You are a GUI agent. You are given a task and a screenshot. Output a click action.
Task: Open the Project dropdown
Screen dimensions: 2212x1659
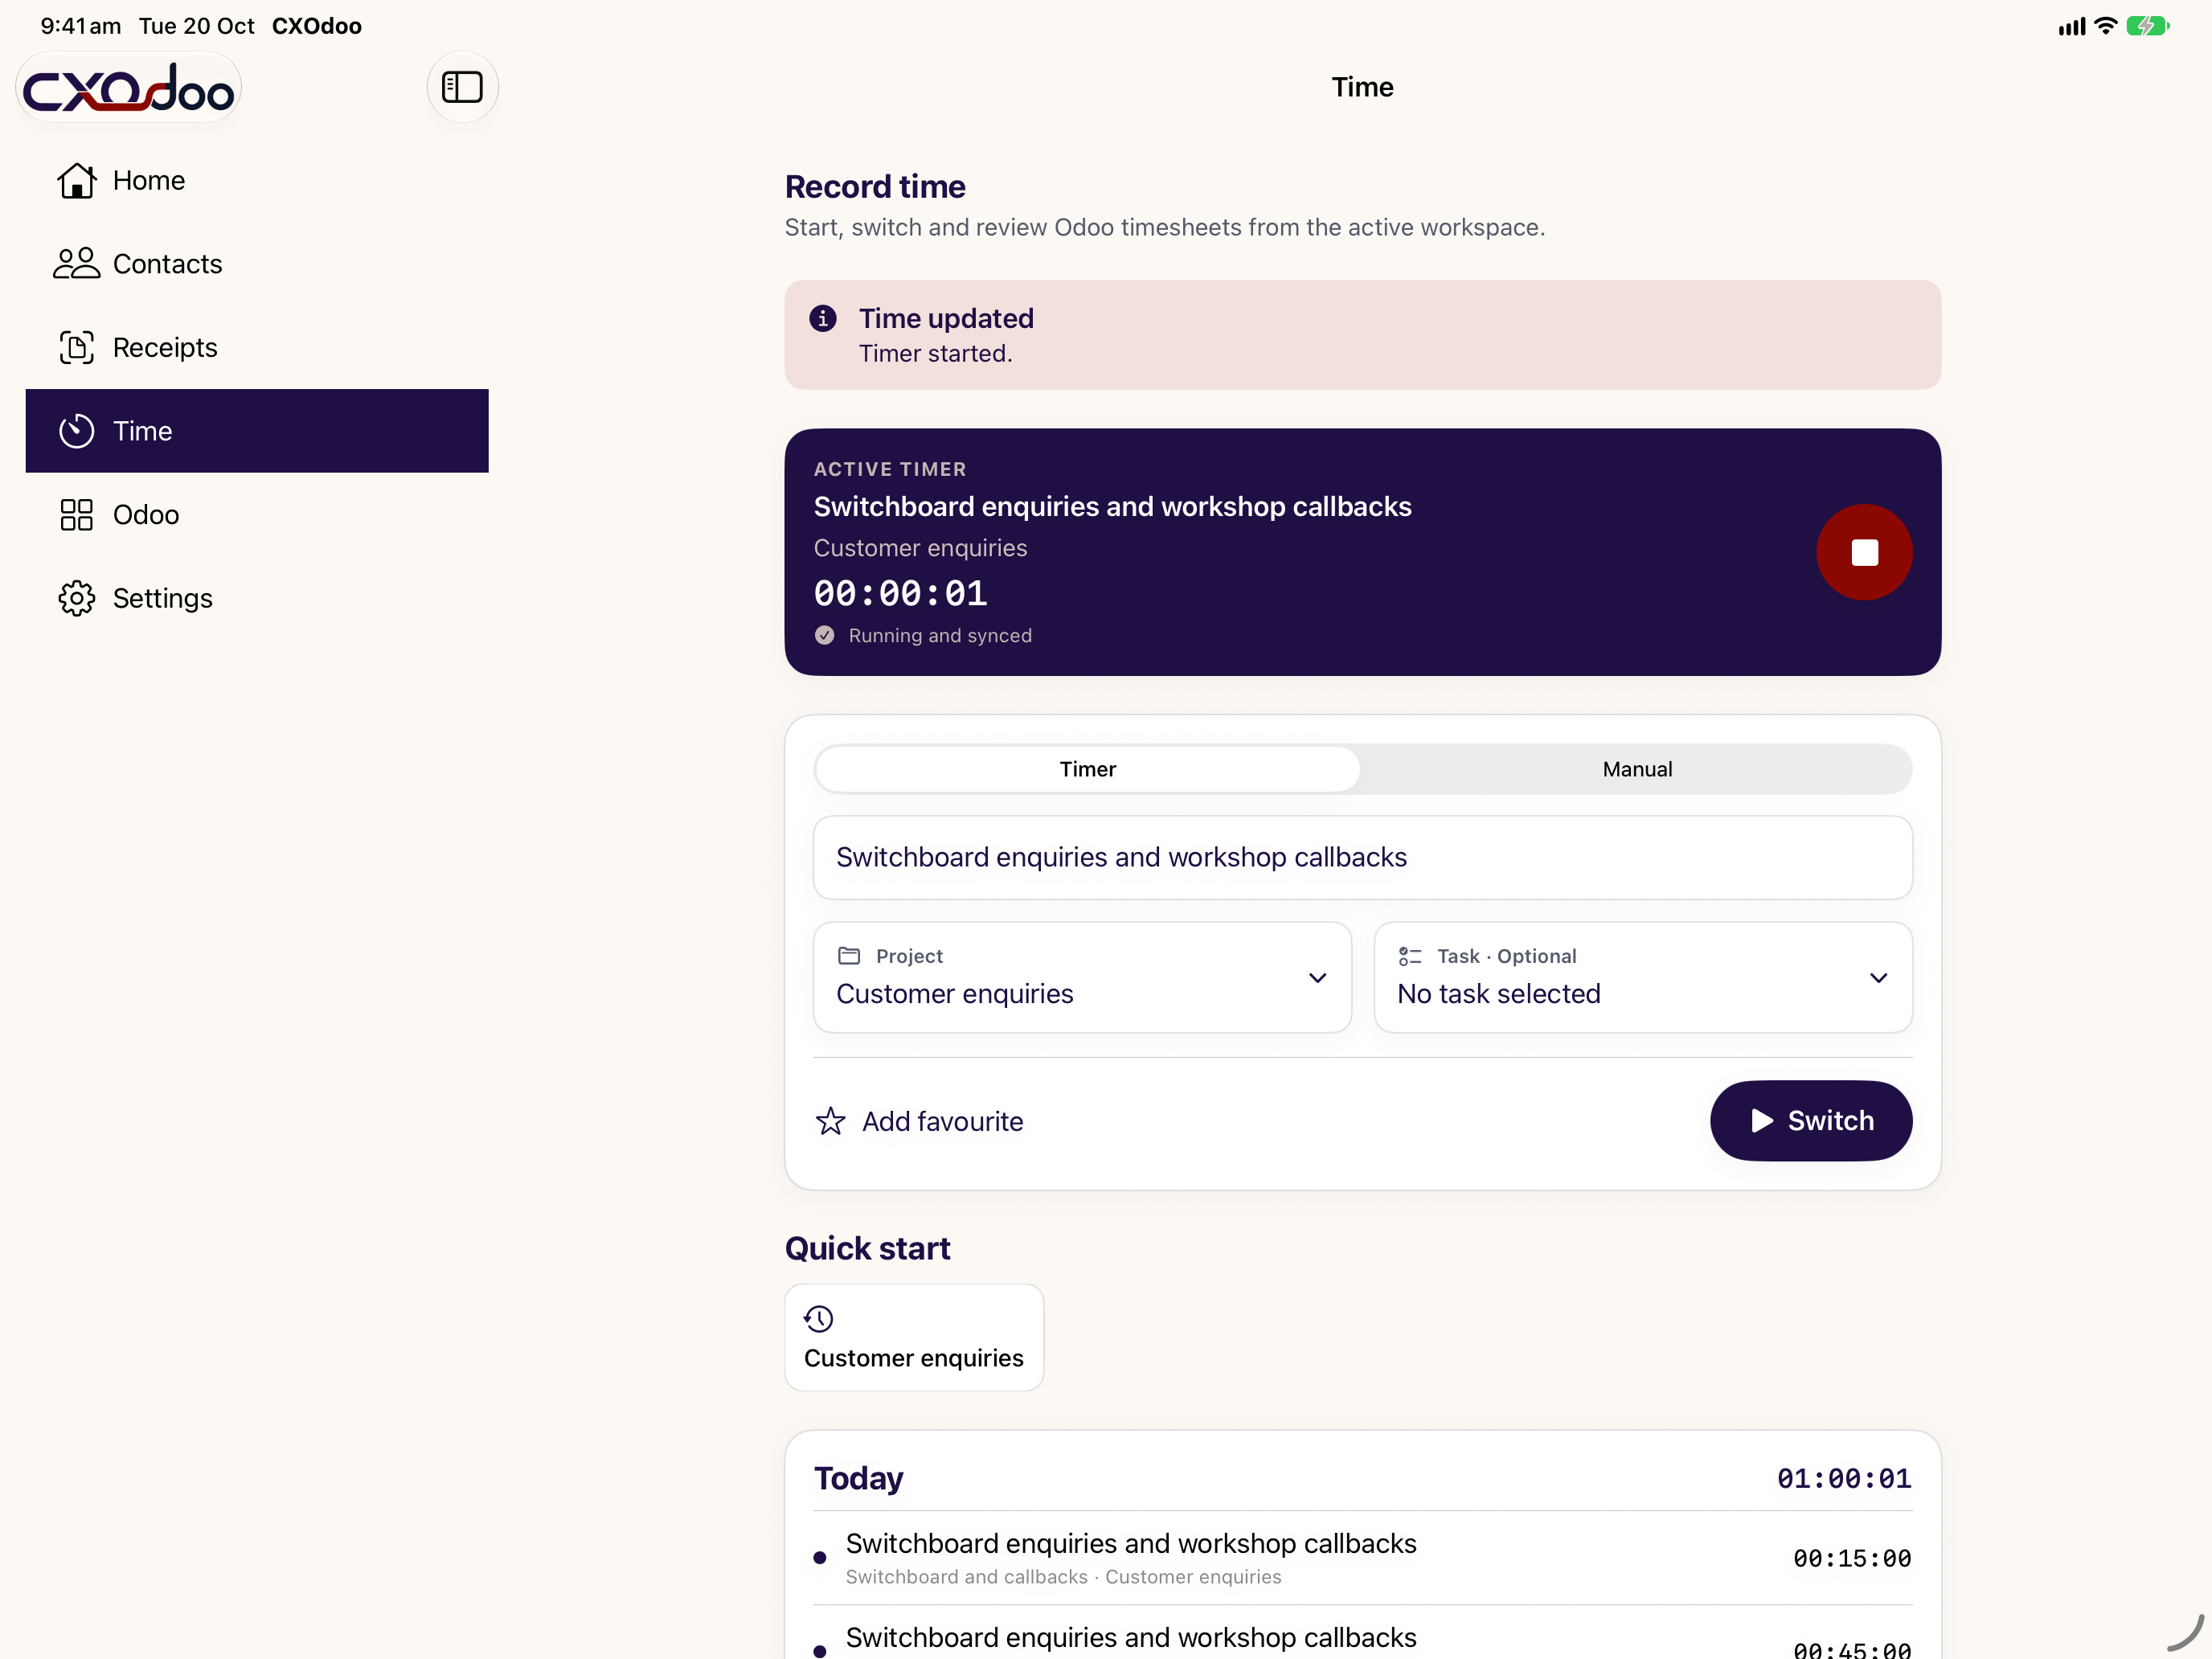[1082, 977]
